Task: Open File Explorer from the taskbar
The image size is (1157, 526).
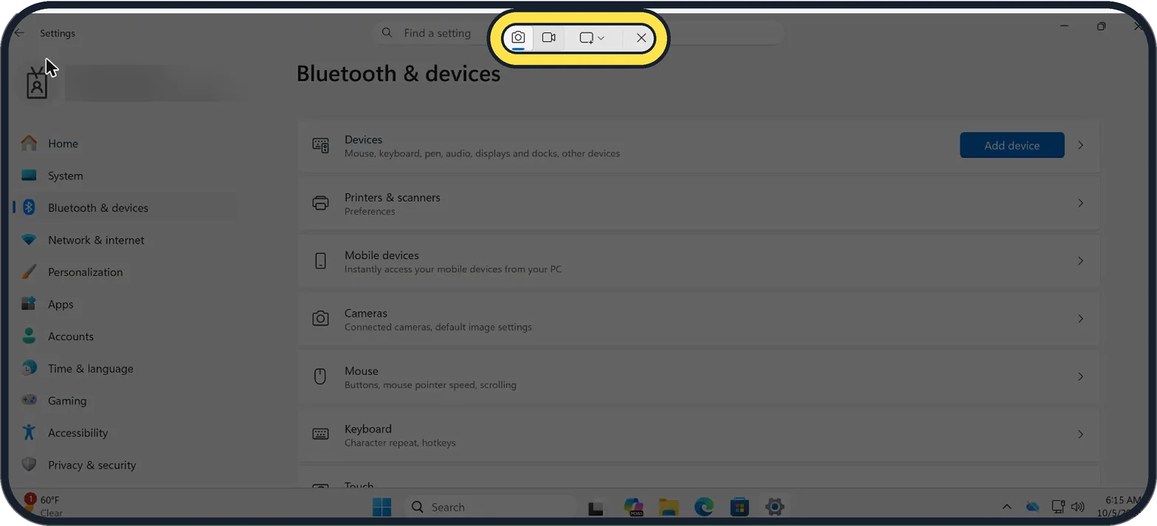Action: click(x=669, y=508)
